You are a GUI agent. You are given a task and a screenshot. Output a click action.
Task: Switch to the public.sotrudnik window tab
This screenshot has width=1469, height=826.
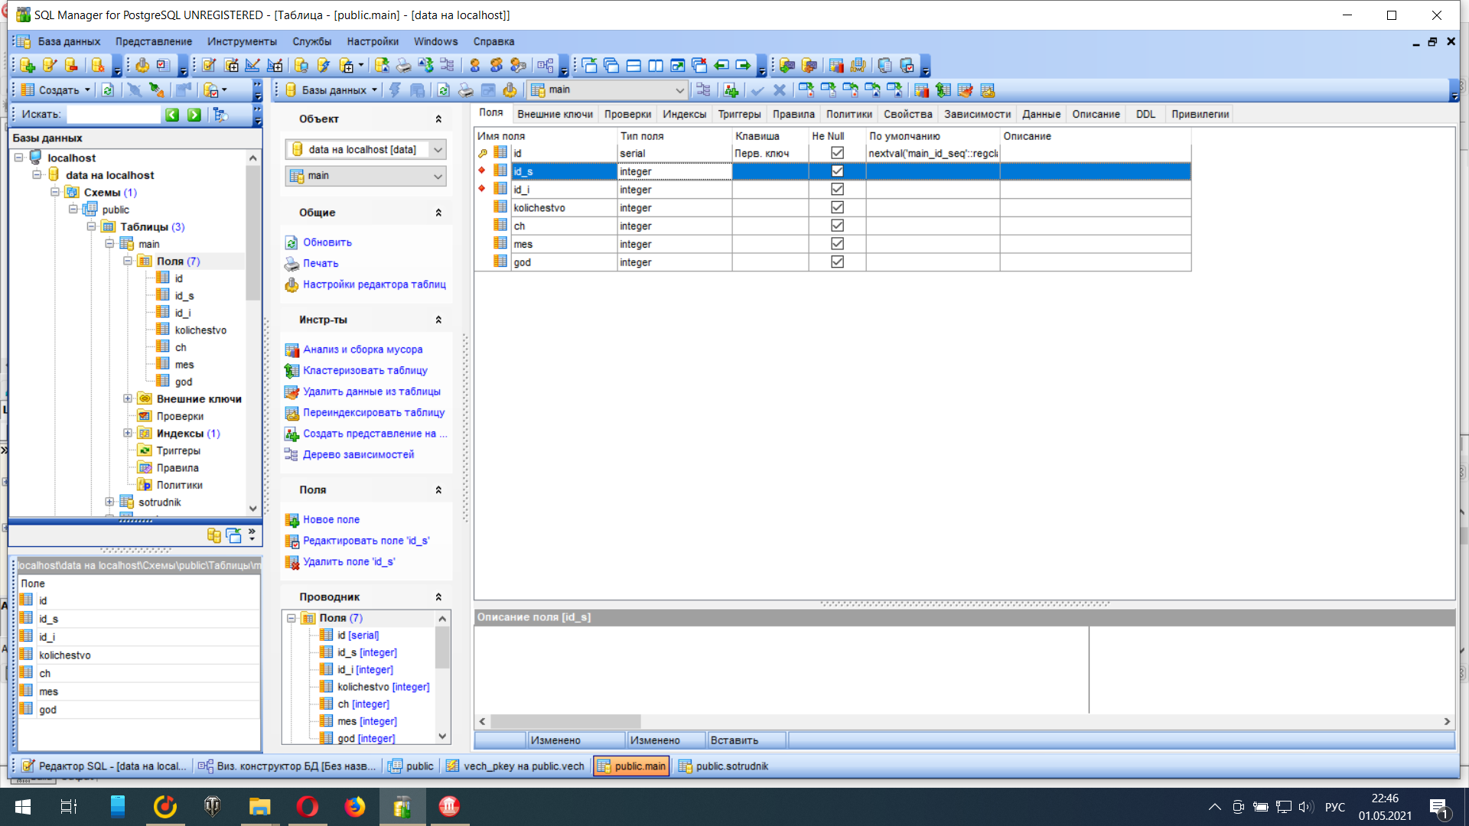tap(724, 766)
